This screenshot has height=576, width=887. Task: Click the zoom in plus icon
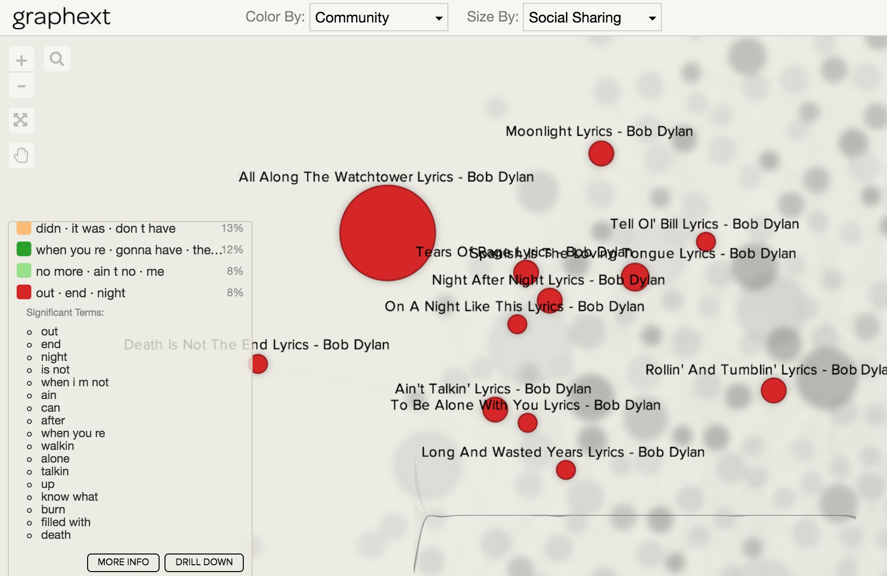[22, 60]
